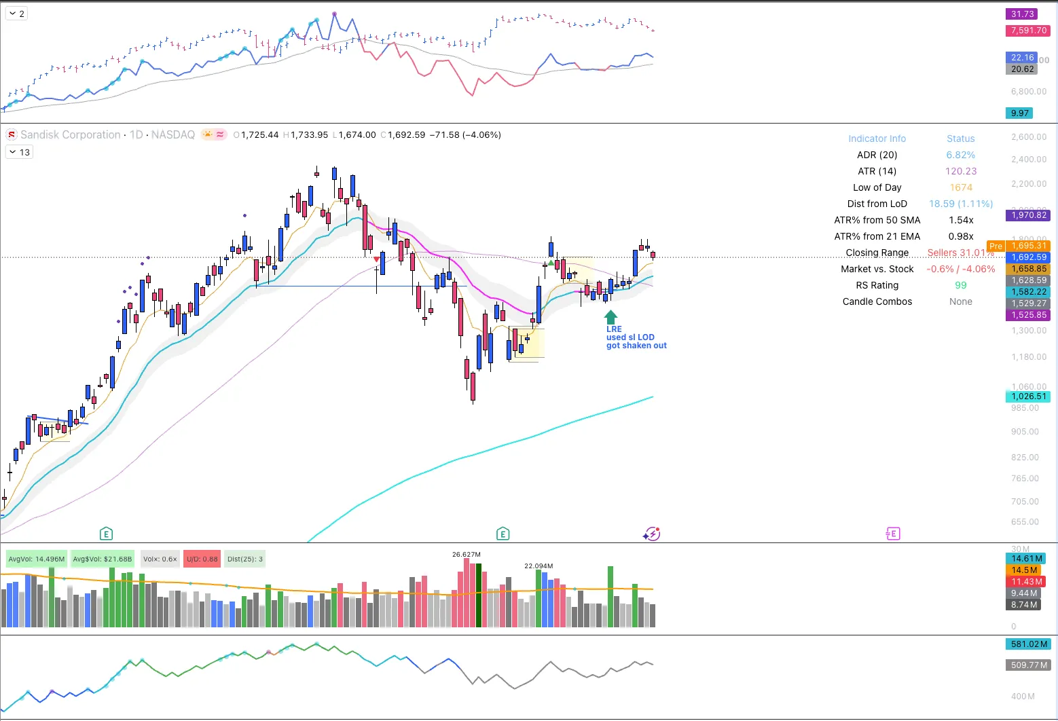Viewport: 1058px width, 721px height.
Task: Click the RS Rating value 99
Action: 961,285
